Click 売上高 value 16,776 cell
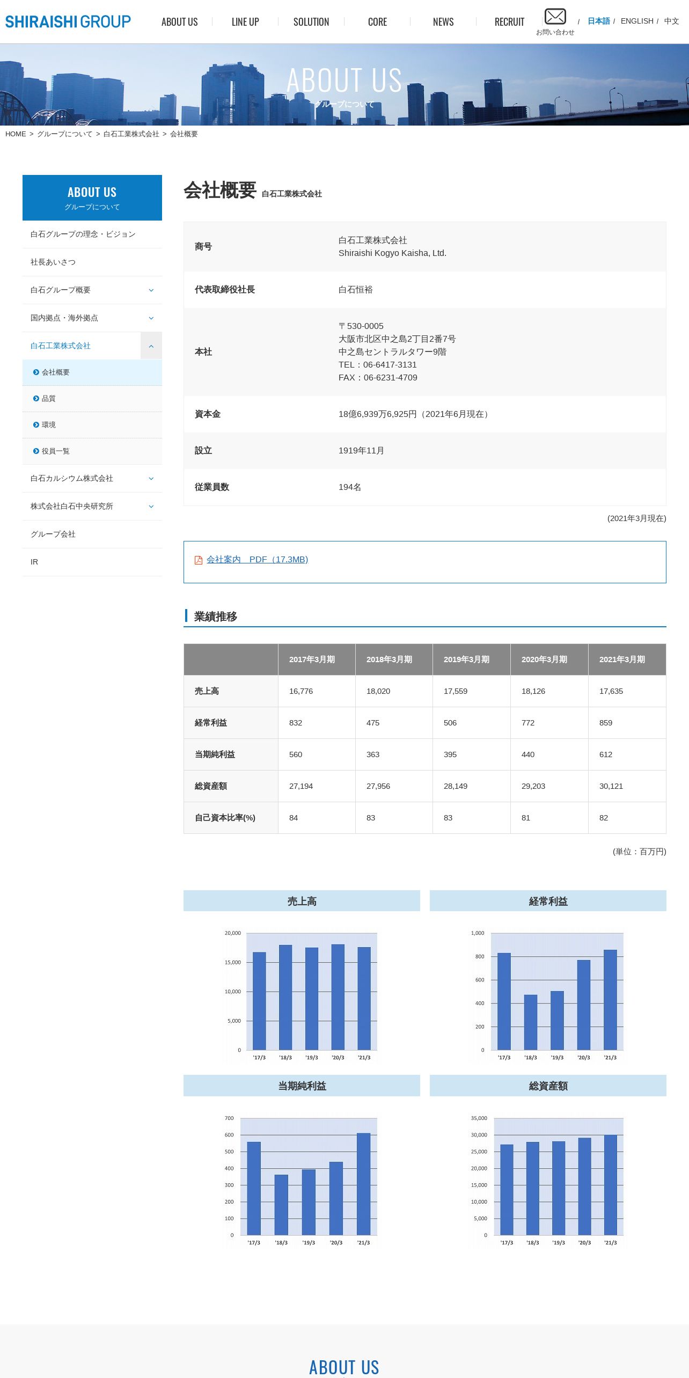The image size is (689, 1378). pos(317,691)
